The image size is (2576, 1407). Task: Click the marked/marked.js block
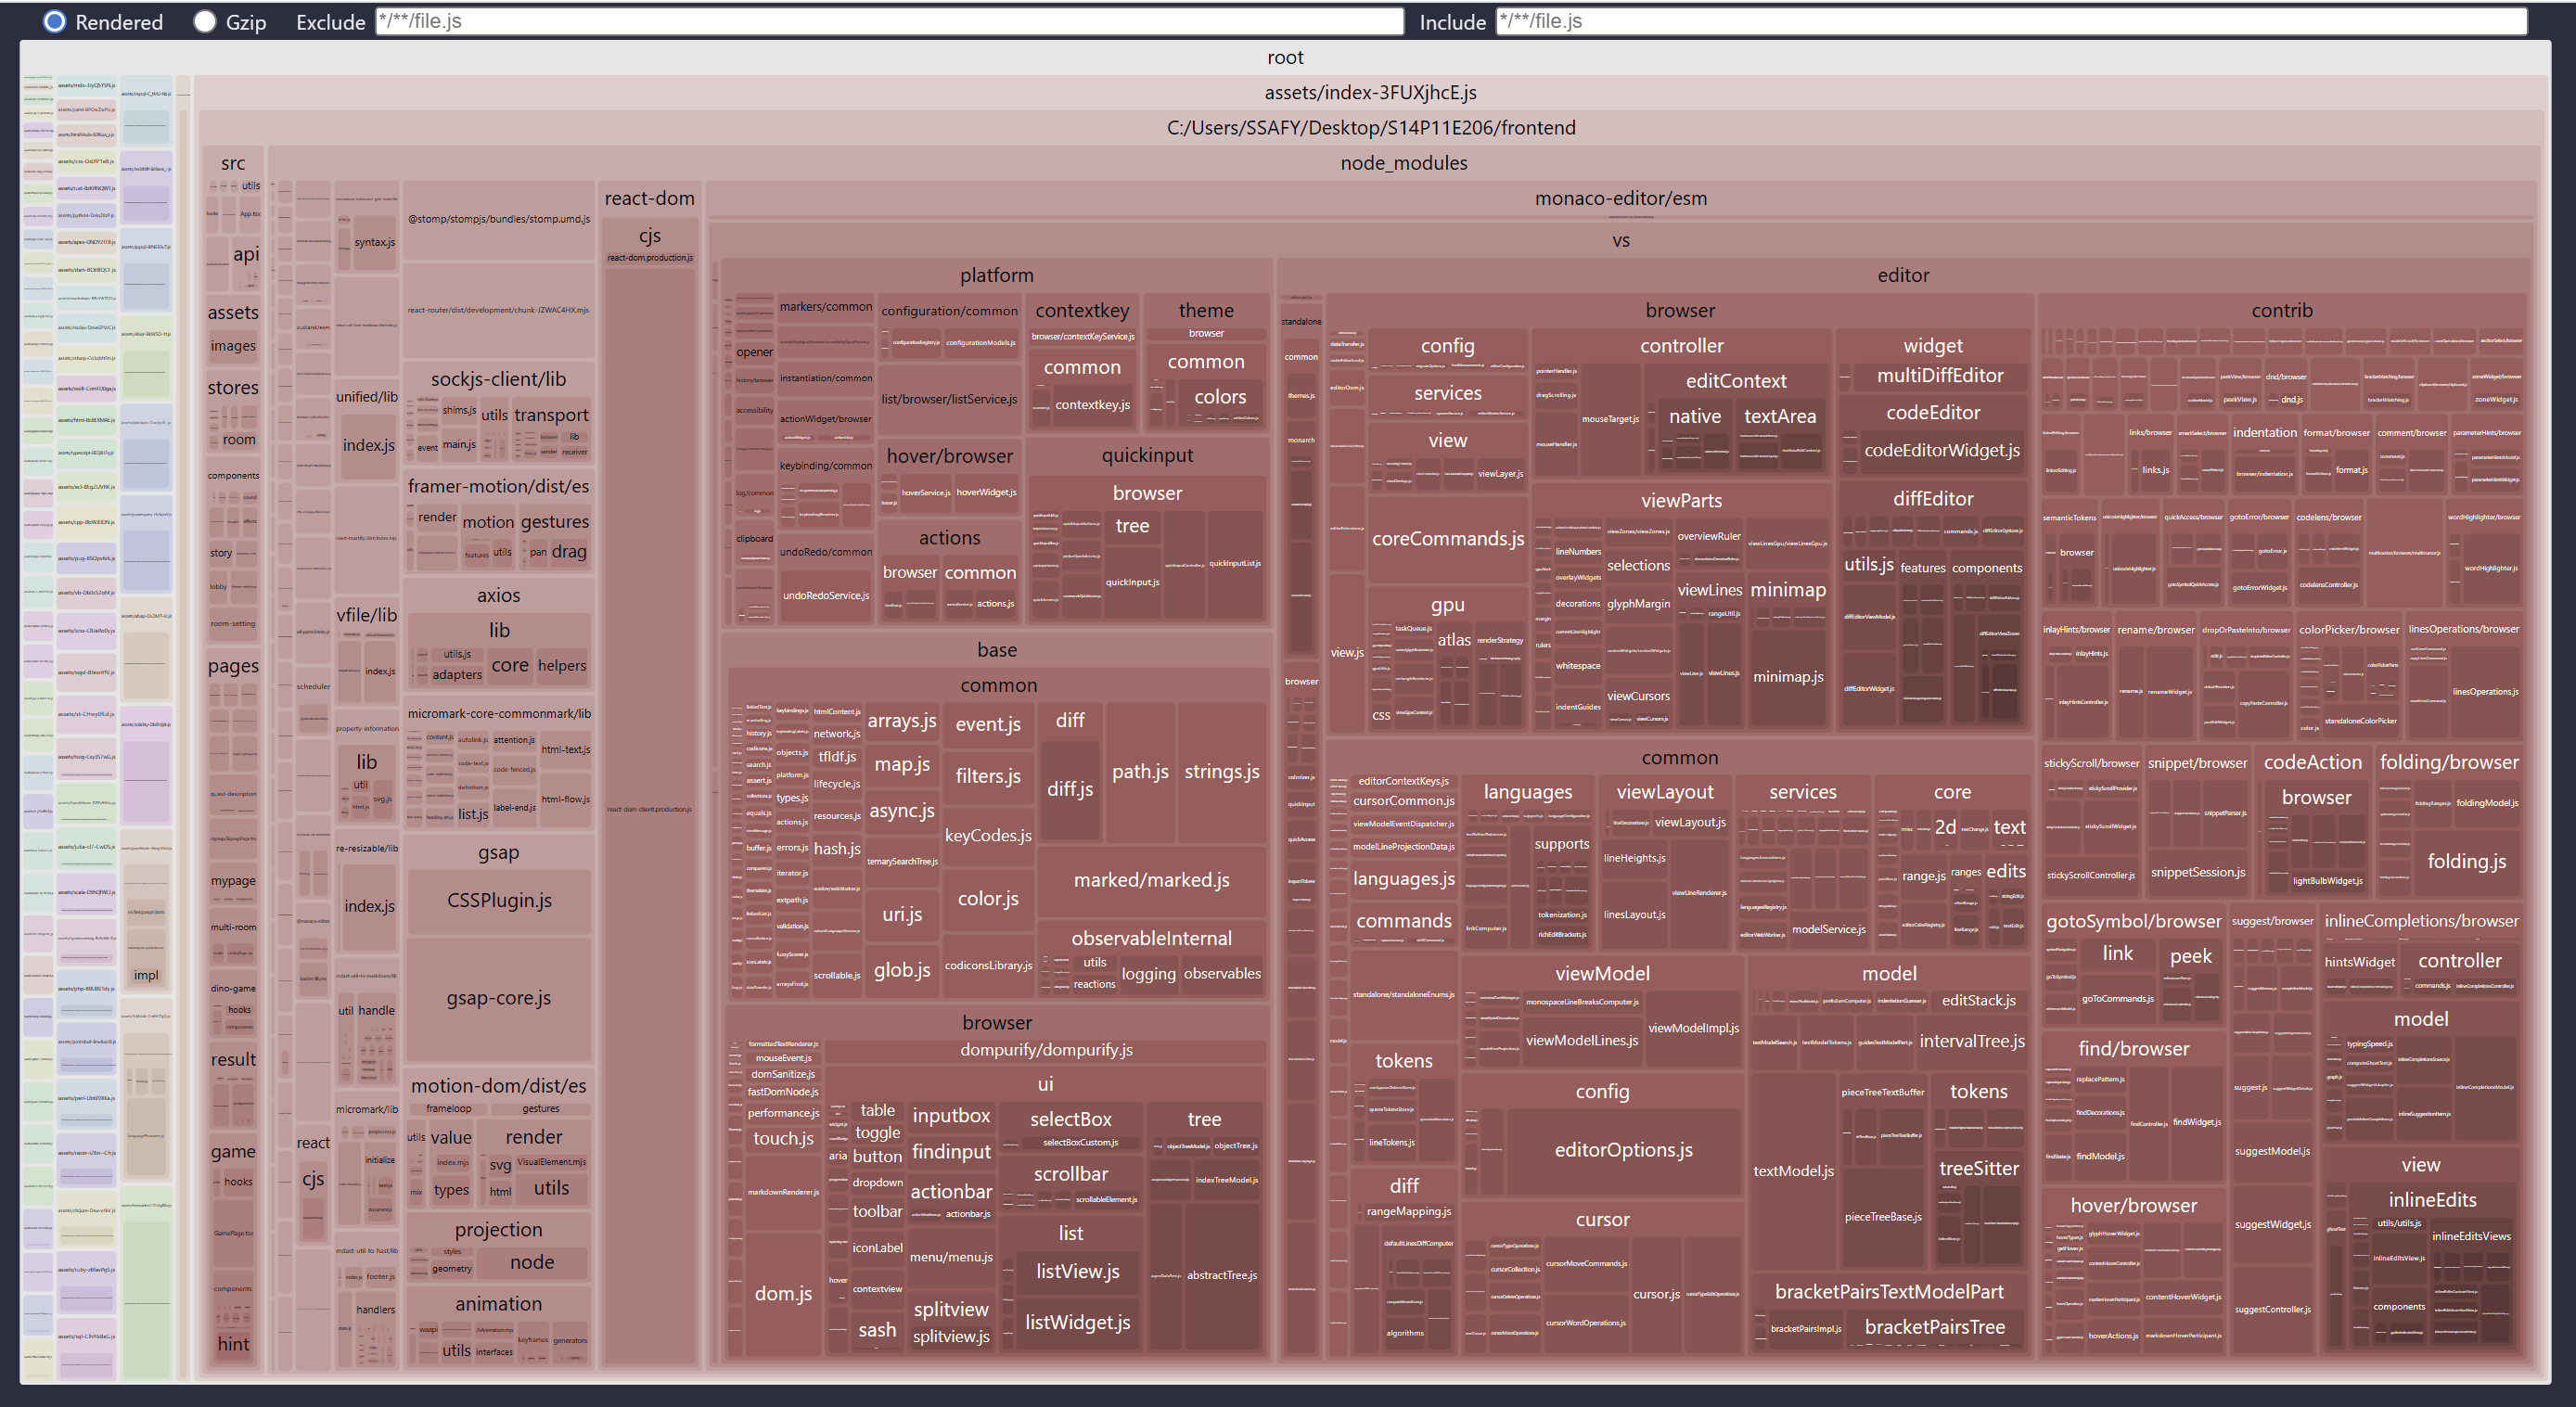point(1151,880)
